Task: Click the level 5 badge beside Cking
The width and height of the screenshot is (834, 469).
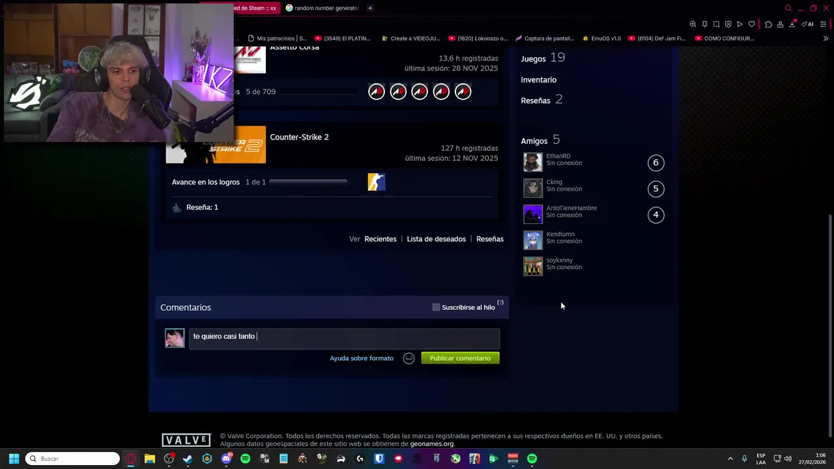Action: 655,189
